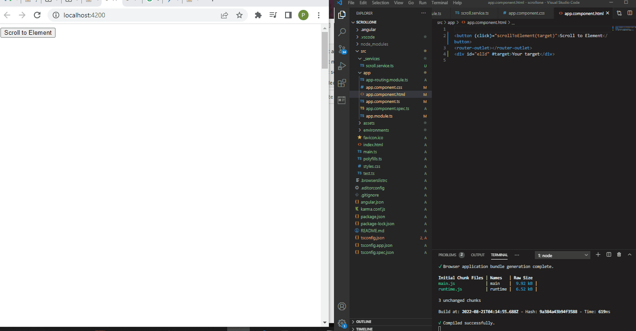Expand the .vscode folder
This screenshot has width=636, height=331.
click(390, 37)
